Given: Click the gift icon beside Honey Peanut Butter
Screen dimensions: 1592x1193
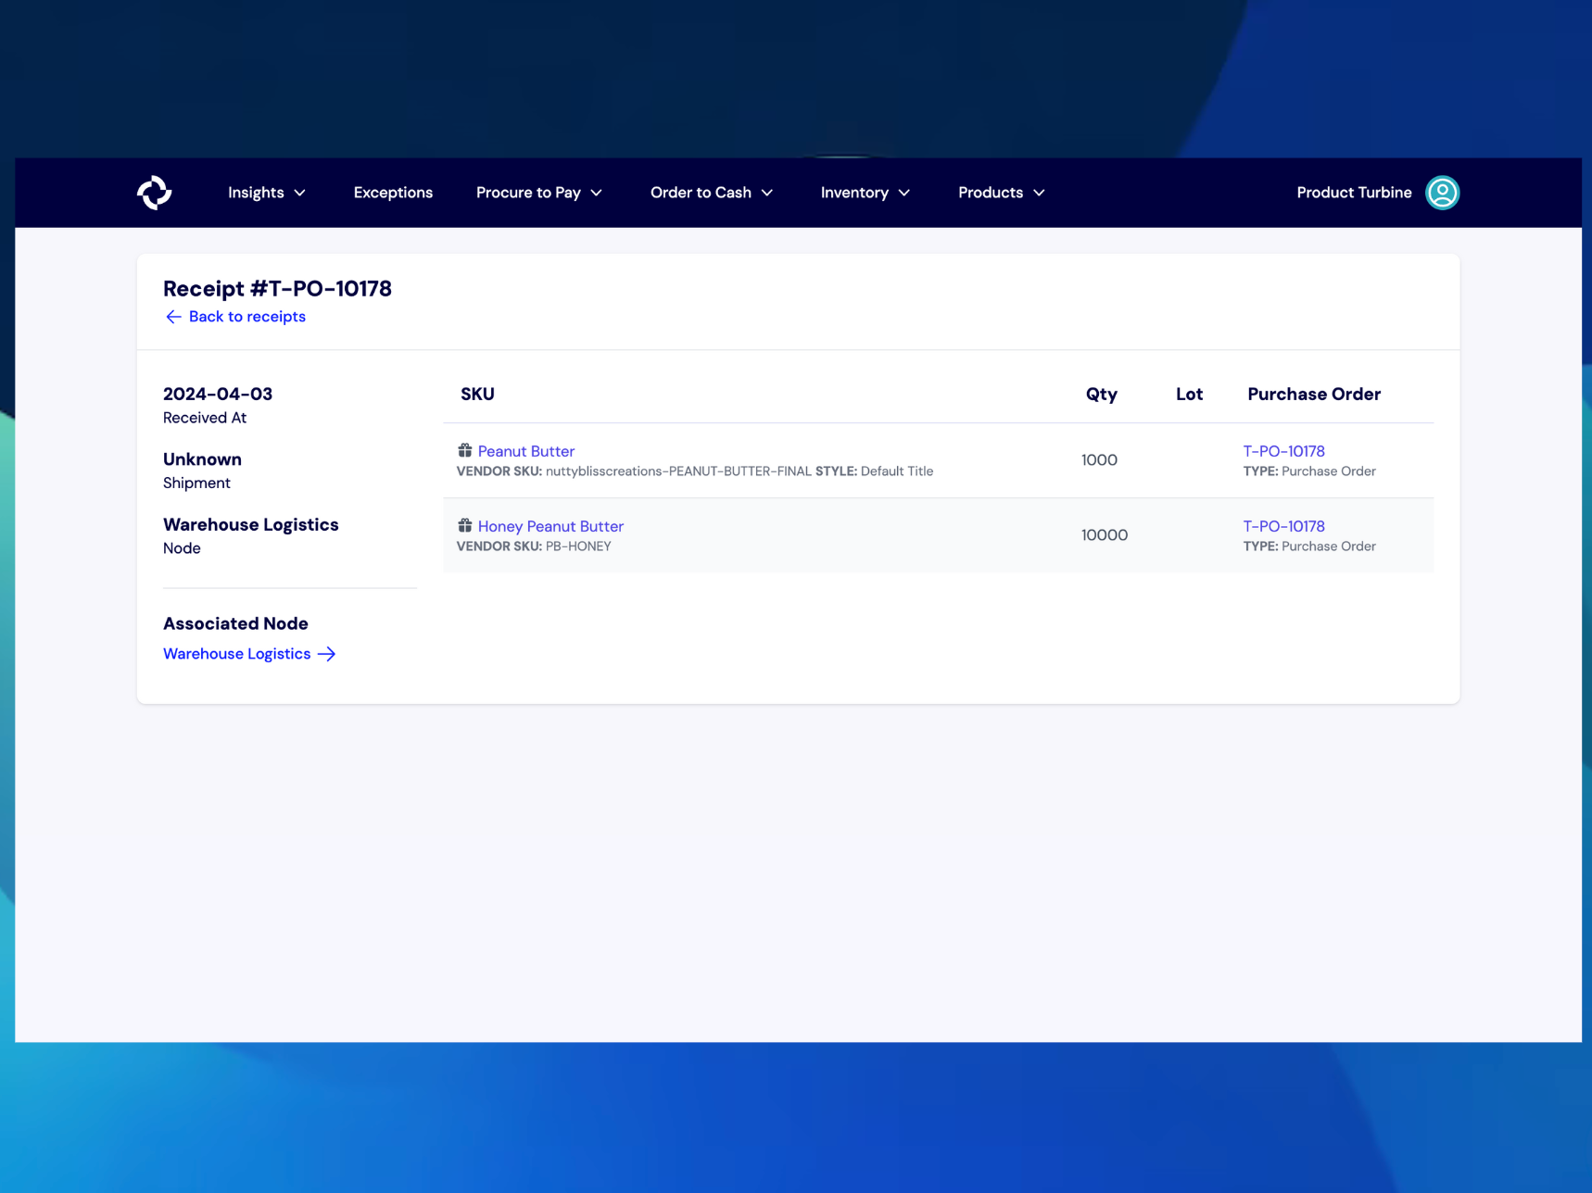Looking at the screenshot, I should point(464,526).
